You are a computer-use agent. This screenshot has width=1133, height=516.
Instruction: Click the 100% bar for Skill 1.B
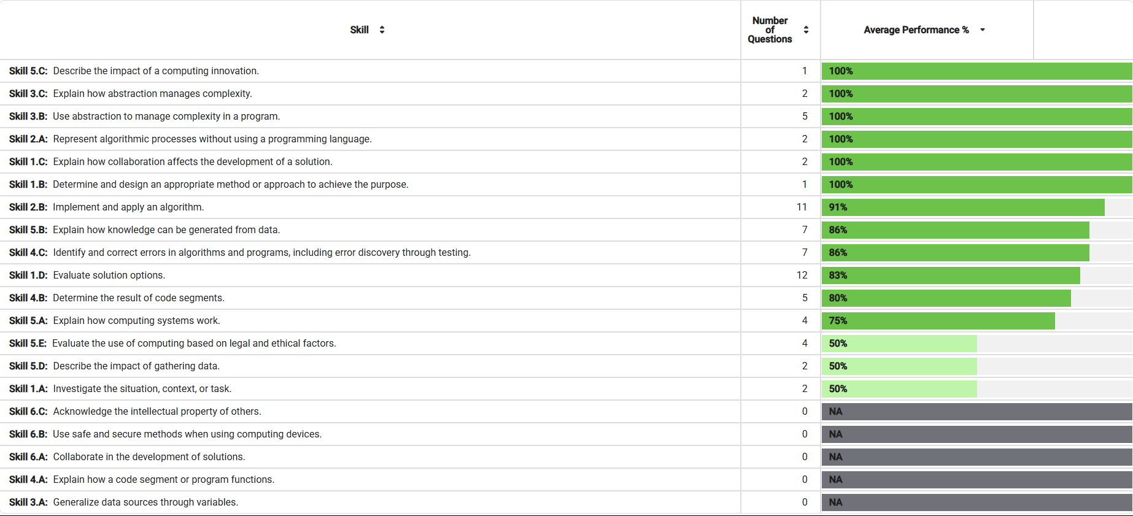pyautogui.click(x=976, y=185)
